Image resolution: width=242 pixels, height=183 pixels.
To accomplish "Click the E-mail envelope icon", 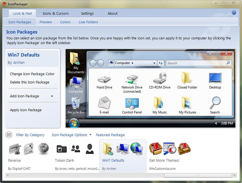I will coord(105,102).
